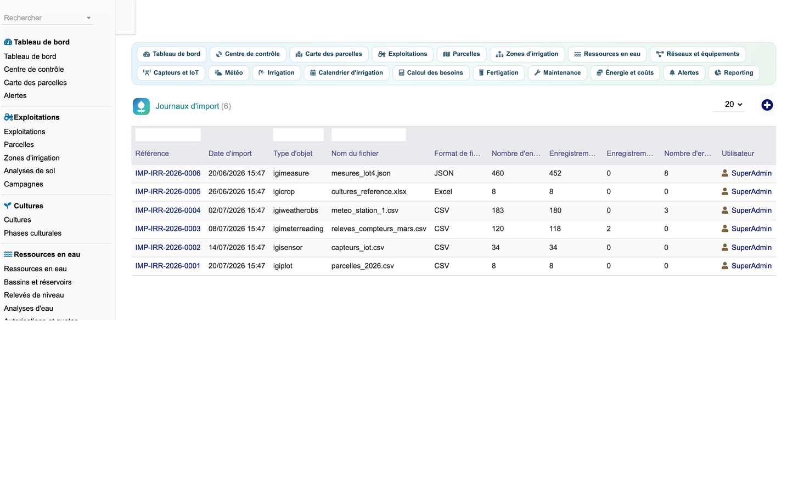Open Analyses de sol in the sidebar
The width and height of the screenshot is (793, 490).
(x=30, y=171)
